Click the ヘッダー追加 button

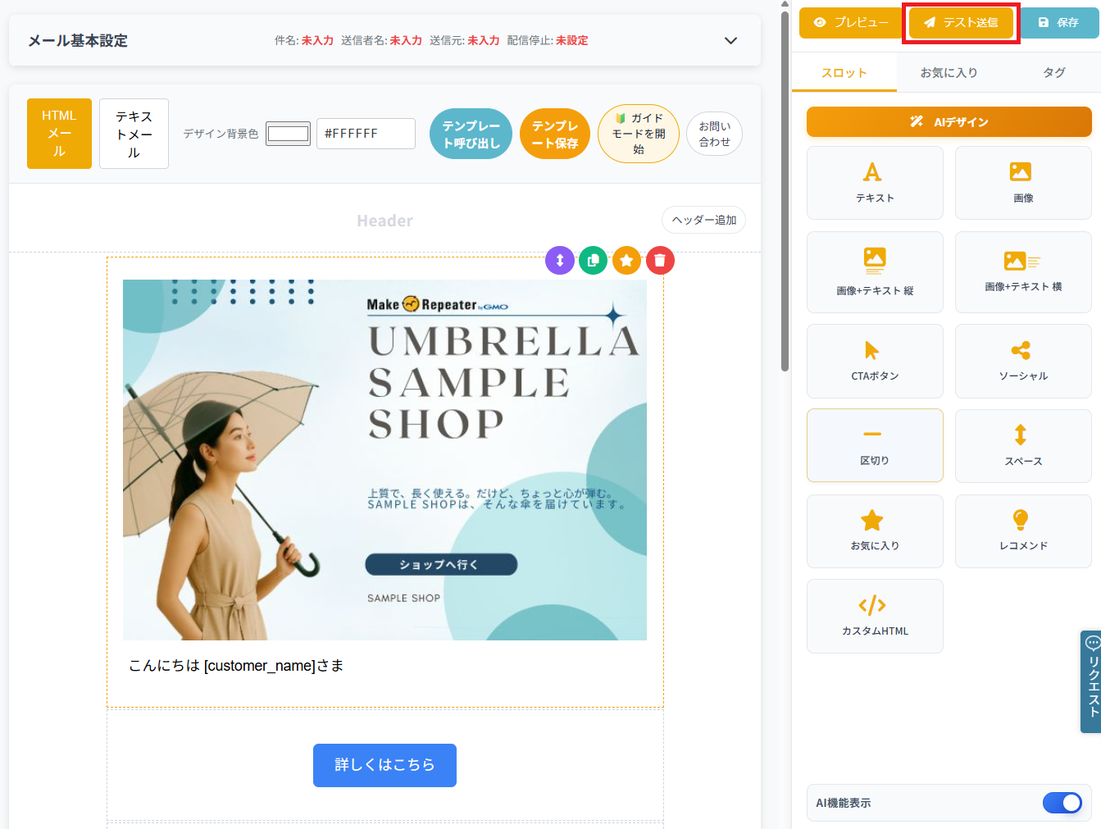click(703, 220)
